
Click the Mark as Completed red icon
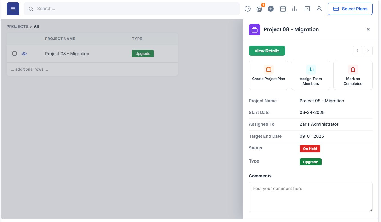(353, 69)
